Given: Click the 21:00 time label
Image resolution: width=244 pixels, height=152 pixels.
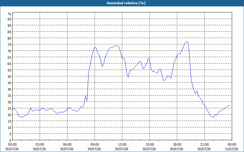Looking at the screenshot, I should click(204, 145).
